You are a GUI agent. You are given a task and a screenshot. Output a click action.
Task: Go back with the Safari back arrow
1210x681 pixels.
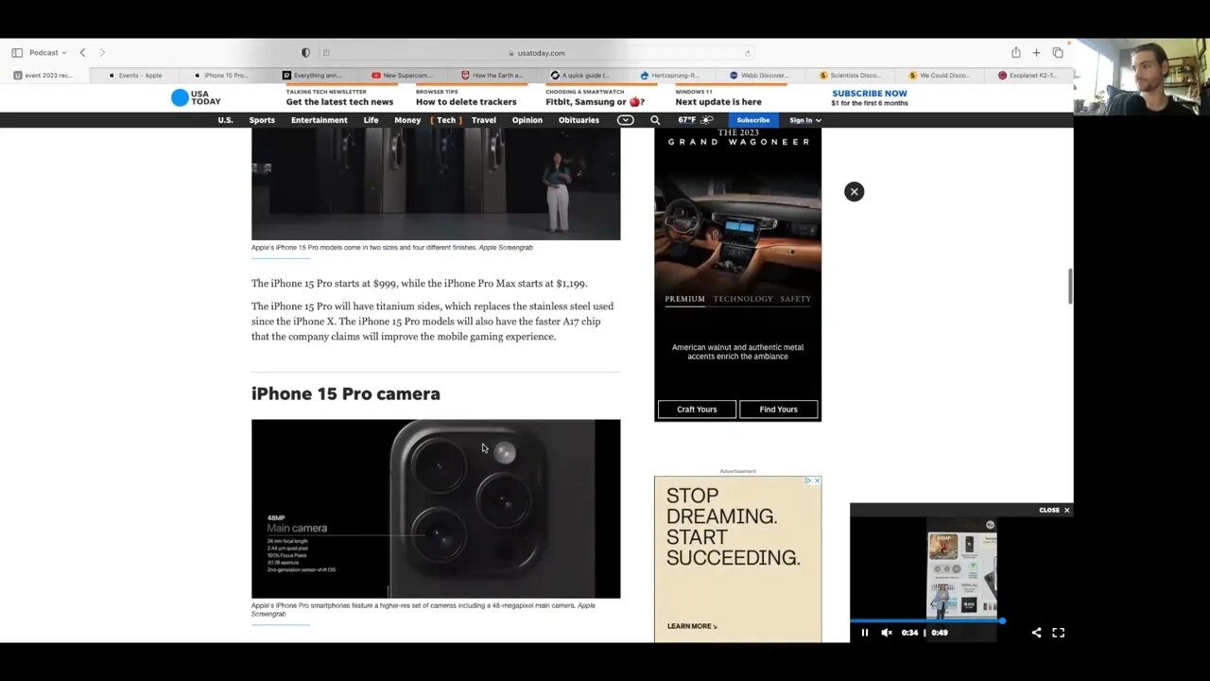(x=82, y=53)
